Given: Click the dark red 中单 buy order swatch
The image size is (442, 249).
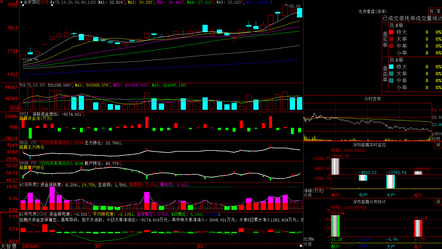Looking at the screenshot, I should point(391,46).
